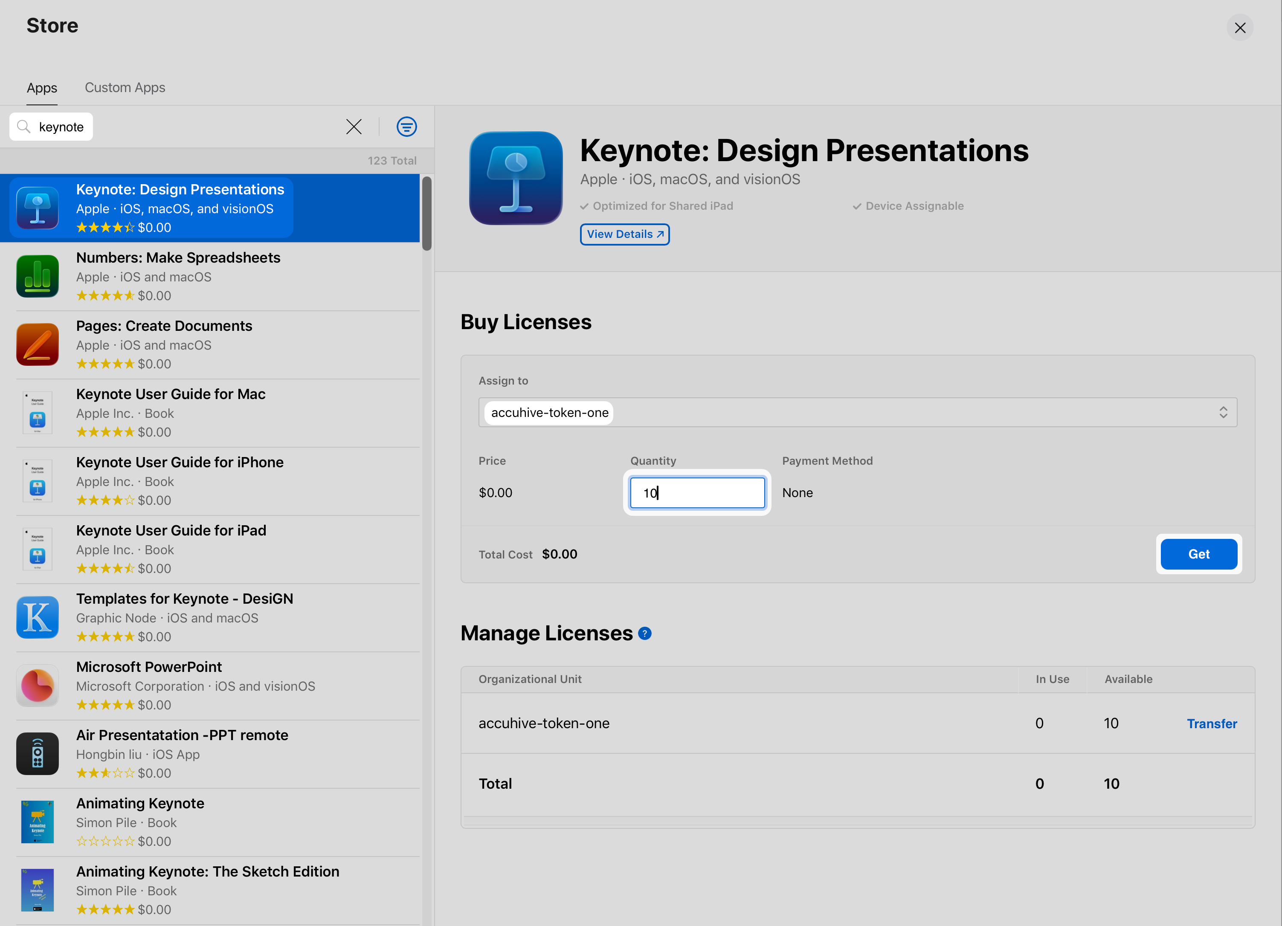Select Animating Keynote: The Sketch Edition title

pos(207,871)
